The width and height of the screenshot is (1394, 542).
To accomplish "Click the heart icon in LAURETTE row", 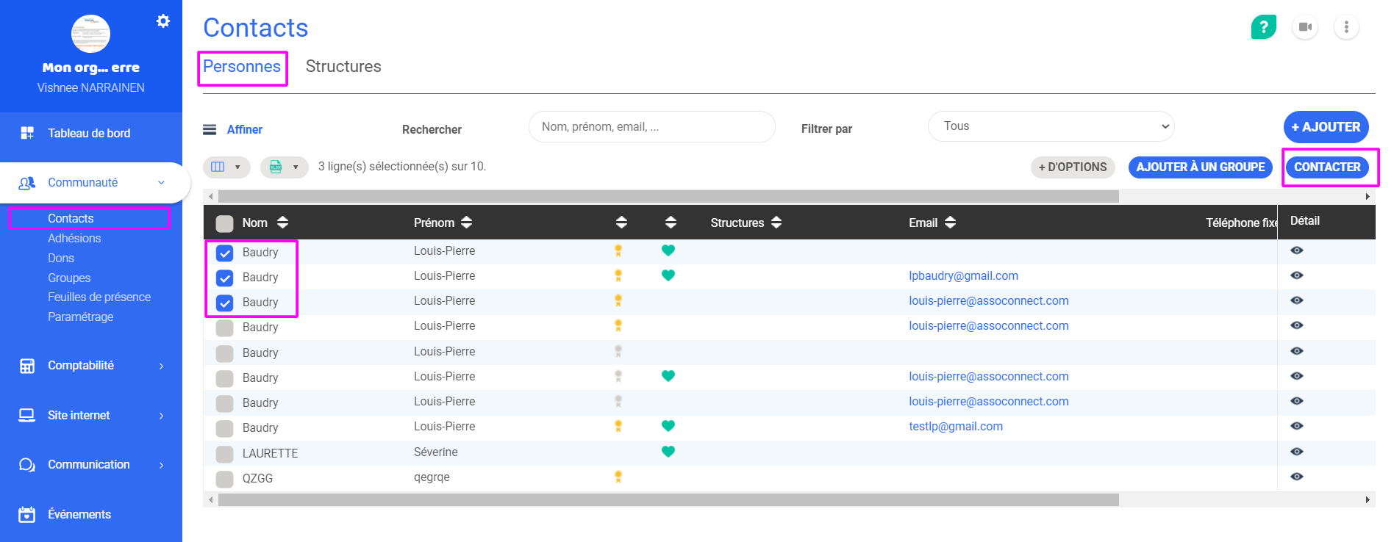I will (x=668, y=452).
